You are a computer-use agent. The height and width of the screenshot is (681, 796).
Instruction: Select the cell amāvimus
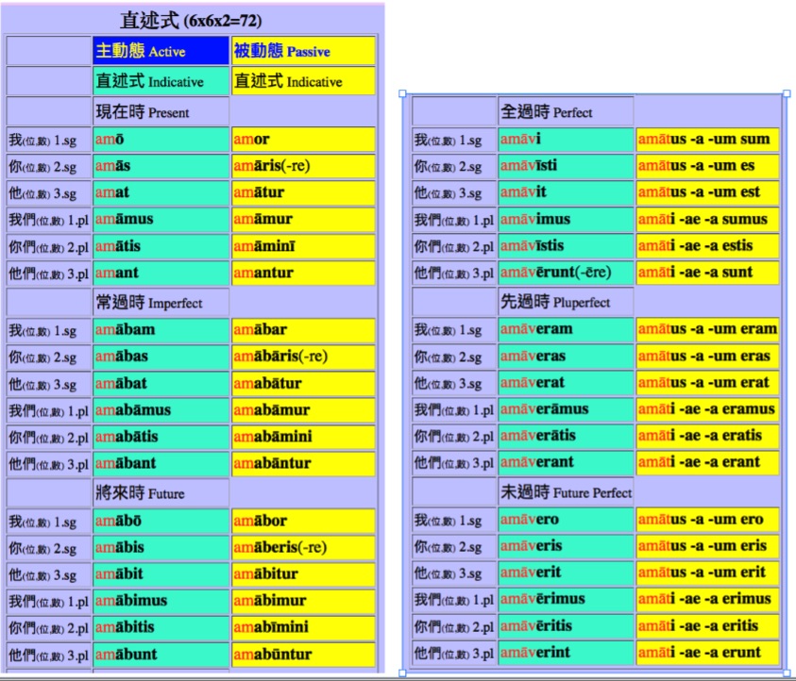click(x=566, y=219)
